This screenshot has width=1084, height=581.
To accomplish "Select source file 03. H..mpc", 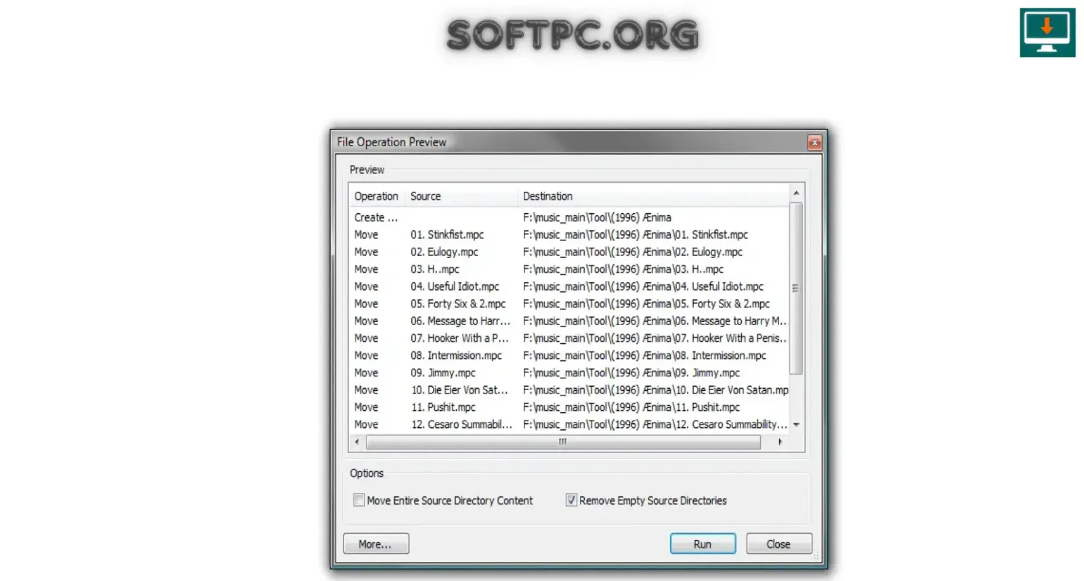I will point(435,270).
